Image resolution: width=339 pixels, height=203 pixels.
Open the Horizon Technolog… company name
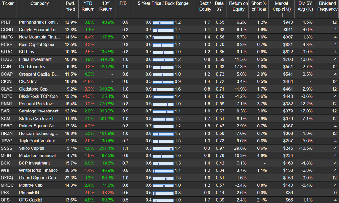(x=39, y=133)
